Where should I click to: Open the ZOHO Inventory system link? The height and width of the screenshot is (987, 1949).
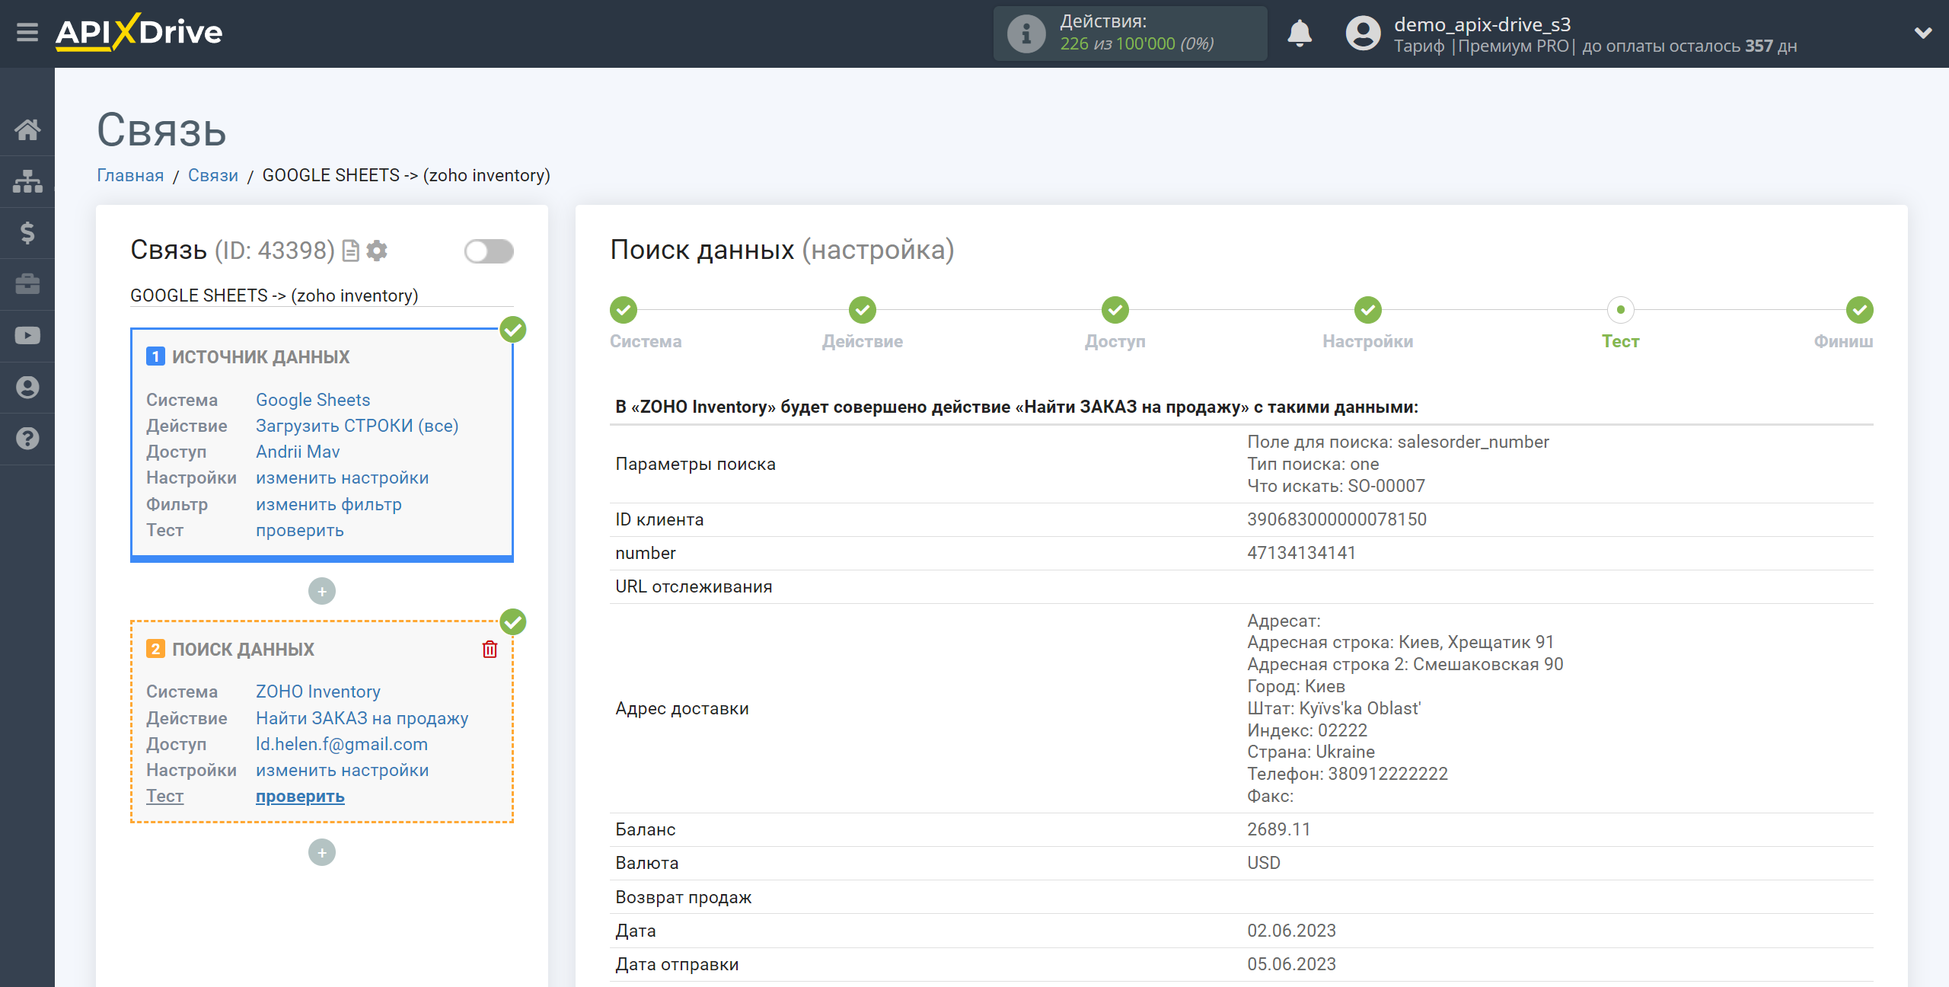coord(318,692)
